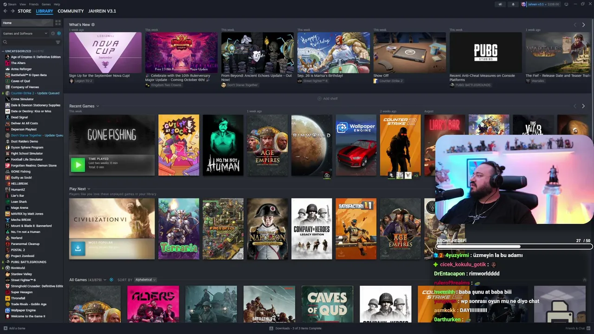
Task: Show next What's New items with right arrow
Action: point(583,25)
